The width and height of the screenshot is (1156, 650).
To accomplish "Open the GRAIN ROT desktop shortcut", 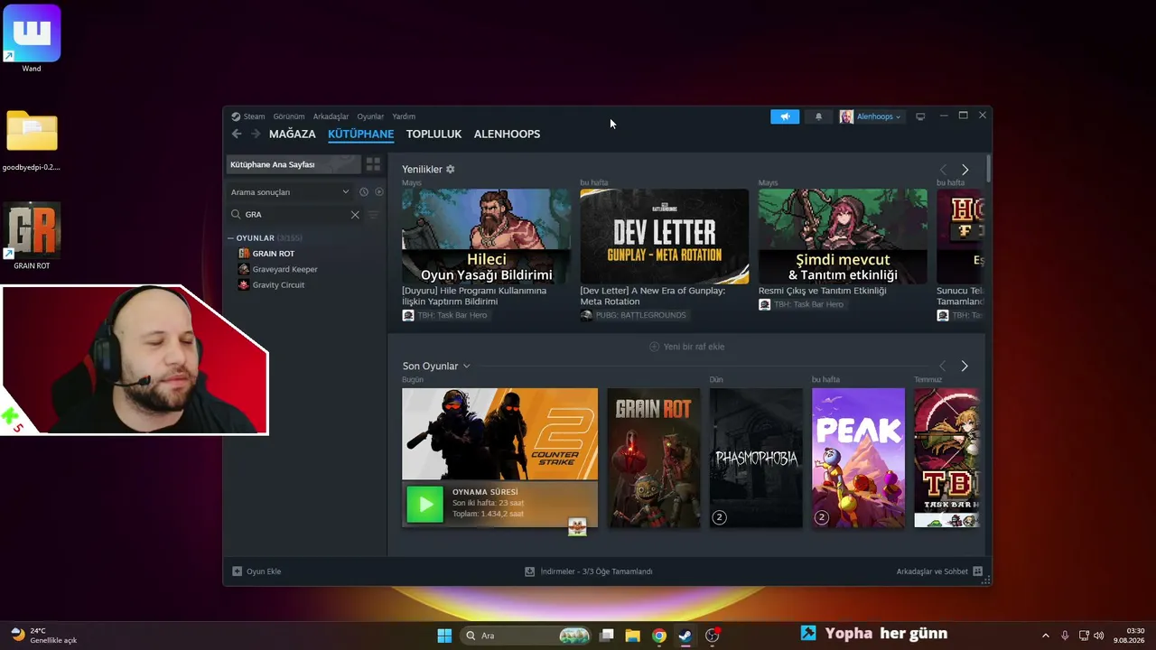I will pyautogui.click(x=32, y=237).
